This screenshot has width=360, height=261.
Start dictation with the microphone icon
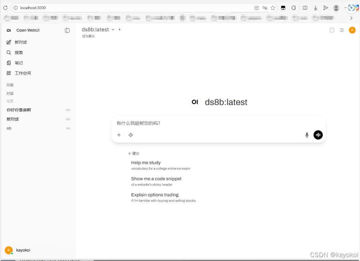pyautogui.click(x=307, y=135)
